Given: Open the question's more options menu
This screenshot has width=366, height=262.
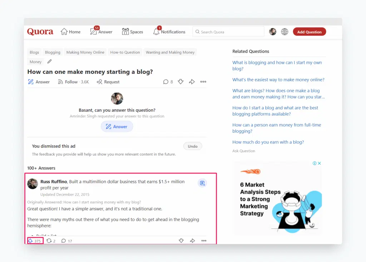Looking at the screenshot, I should pos(203,82).
